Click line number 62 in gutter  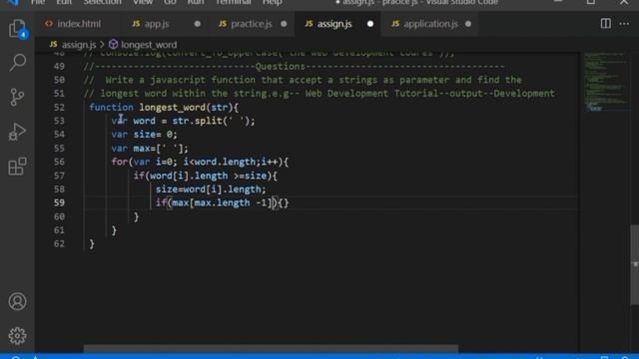[x=59, y=243]
